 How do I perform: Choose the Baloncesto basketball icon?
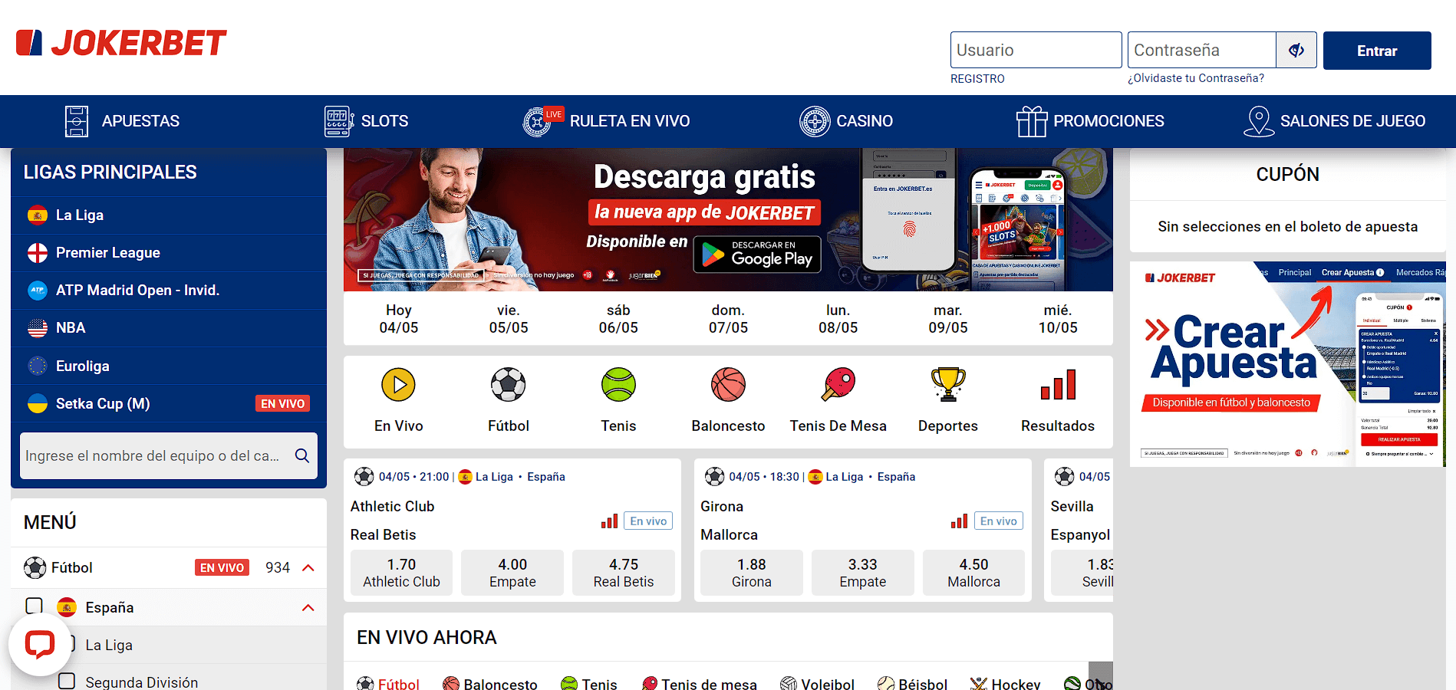click(728, 385)
